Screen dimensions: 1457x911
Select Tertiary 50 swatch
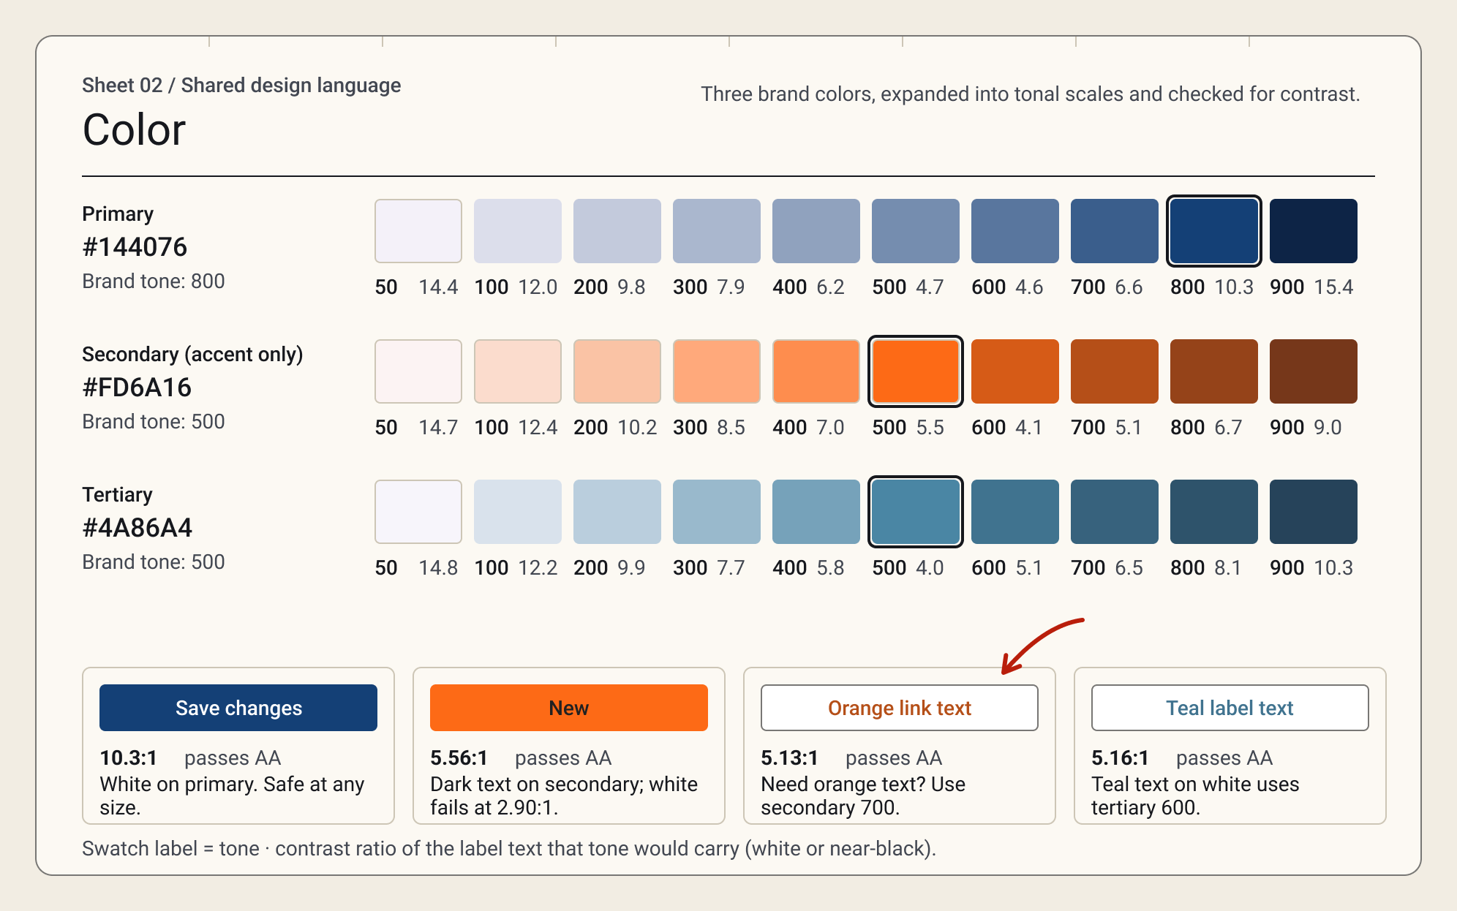coord(418,512)
